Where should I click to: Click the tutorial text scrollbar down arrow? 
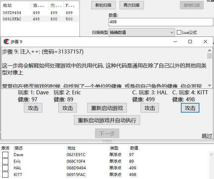209,85
